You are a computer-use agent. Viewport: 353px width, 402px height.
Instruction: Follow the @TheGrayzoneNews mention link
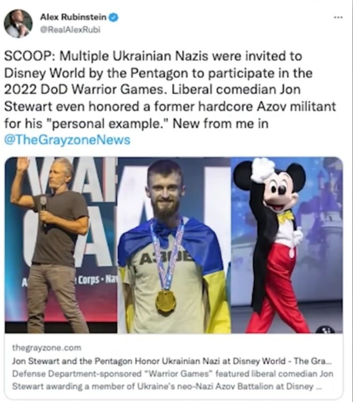68,140
